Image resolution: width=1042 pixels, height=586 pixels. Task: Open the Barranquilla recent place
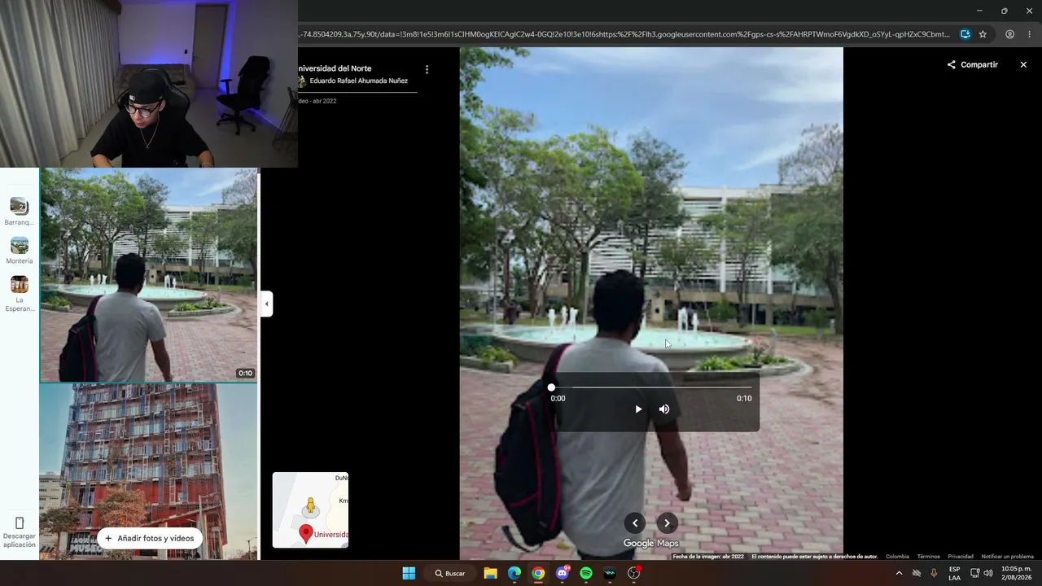20,212
